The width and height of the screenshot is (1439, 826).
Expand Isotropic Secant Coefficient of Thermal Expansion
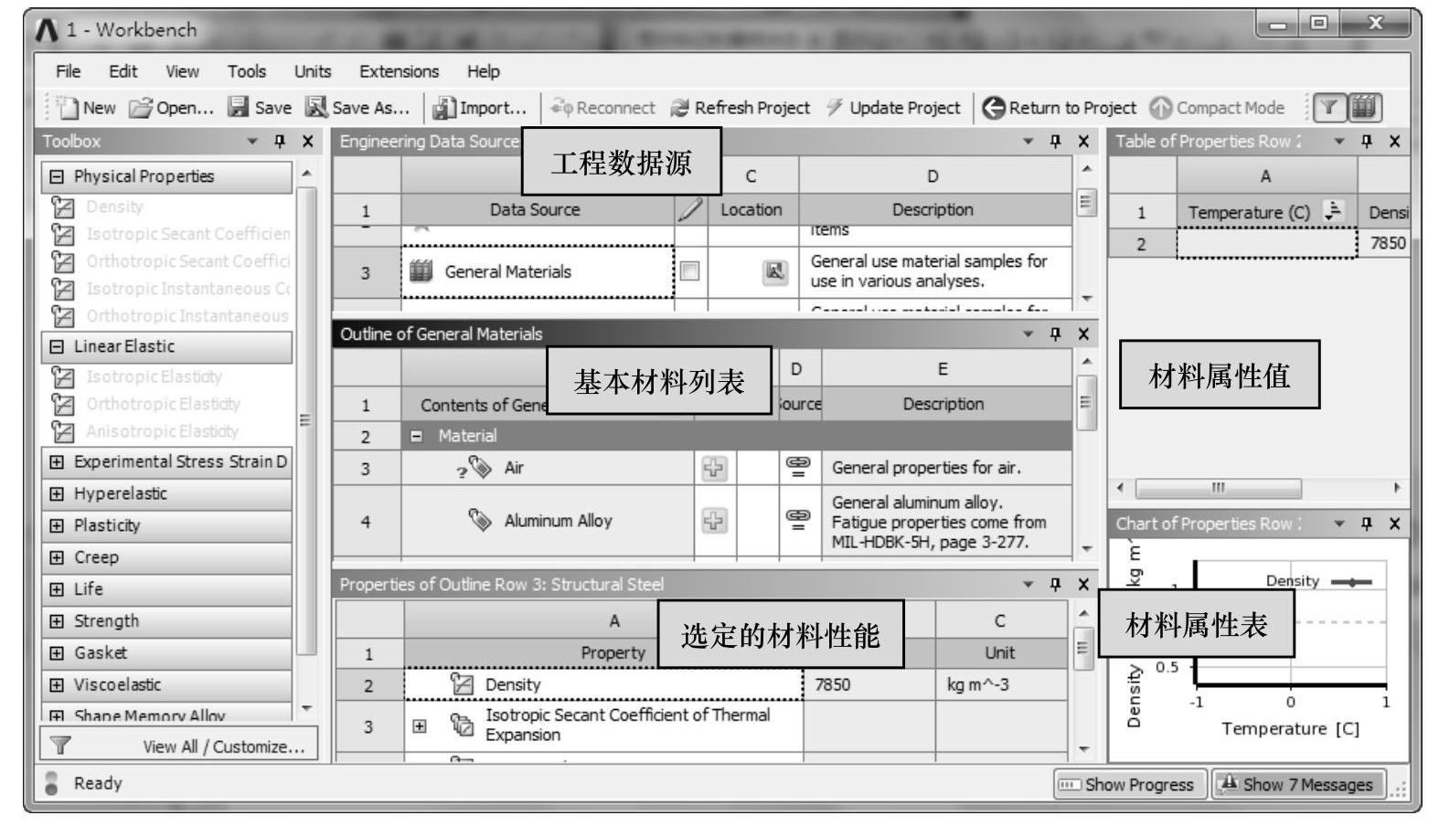pyautogui.click(x=420, y=726)
